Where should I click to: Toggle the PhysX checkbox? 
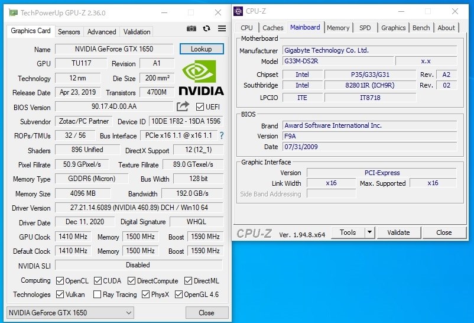pyautogui.click(x=145, y=294)
